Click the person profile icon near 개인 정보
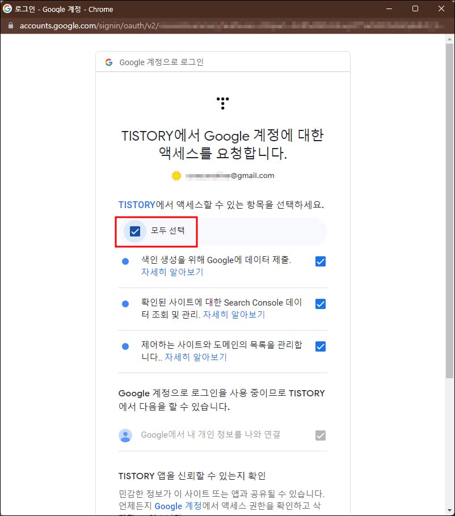The image size is (455, 516). tap(125, 435)
